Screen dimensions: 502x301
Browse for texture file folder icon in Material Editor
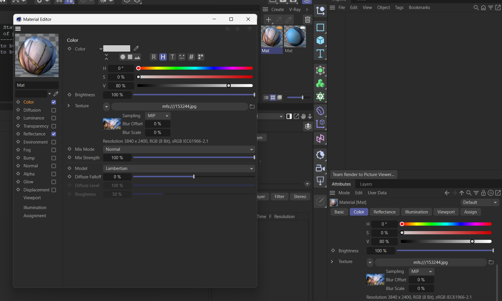coord(252,106)
